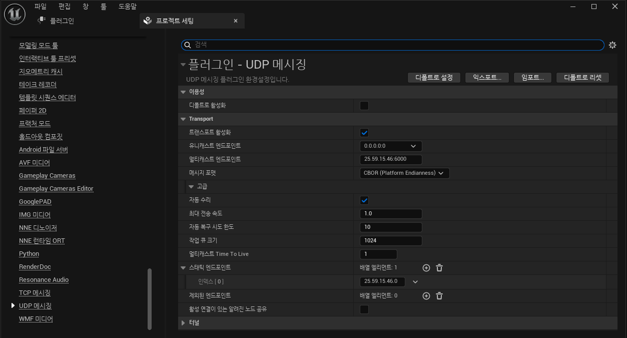The height and width of the screenshot is (338, 627).
Task: Edit 작업 큐 크기 value field
Action: (x=391, y=241)
